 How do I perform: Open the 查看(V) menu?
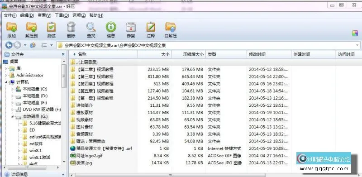(44, 15)
